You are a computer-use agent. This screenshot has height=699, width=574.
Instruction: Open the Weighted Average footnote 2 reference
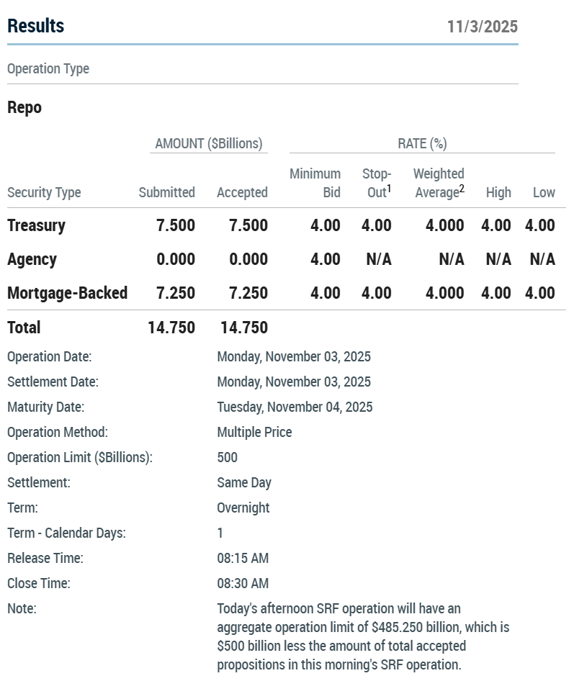pos(462,189)
